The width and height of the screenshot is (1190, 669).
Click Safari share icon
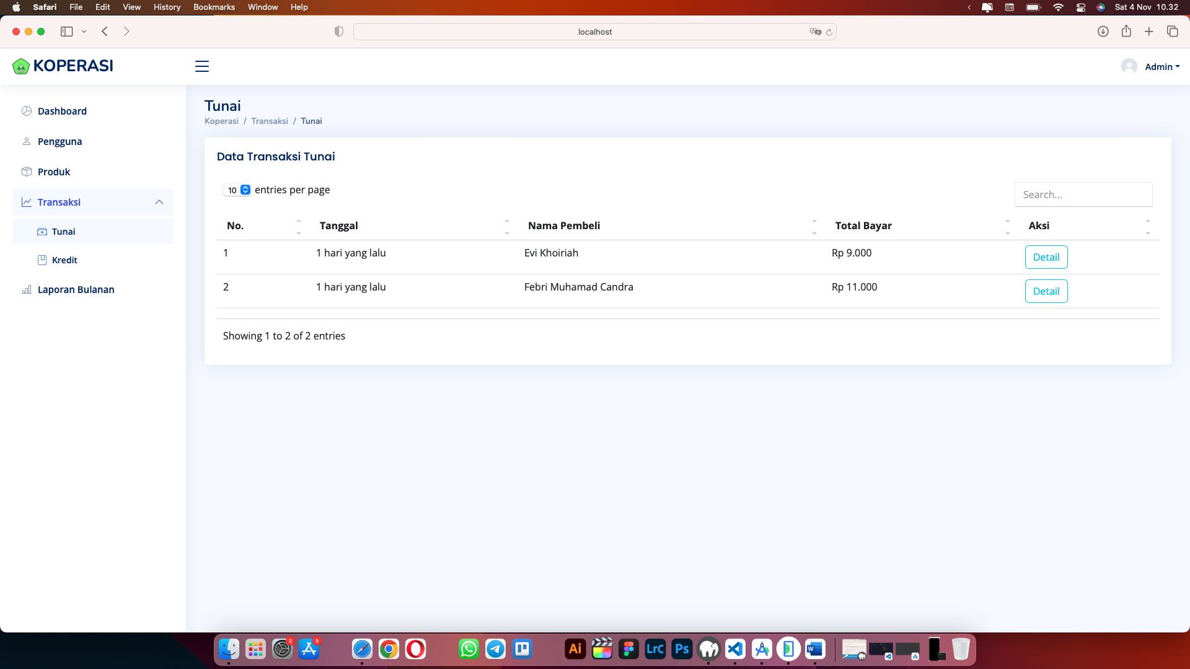point(1126,32)
